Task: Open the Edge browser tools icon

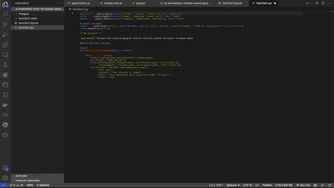Action: point(5,125)
